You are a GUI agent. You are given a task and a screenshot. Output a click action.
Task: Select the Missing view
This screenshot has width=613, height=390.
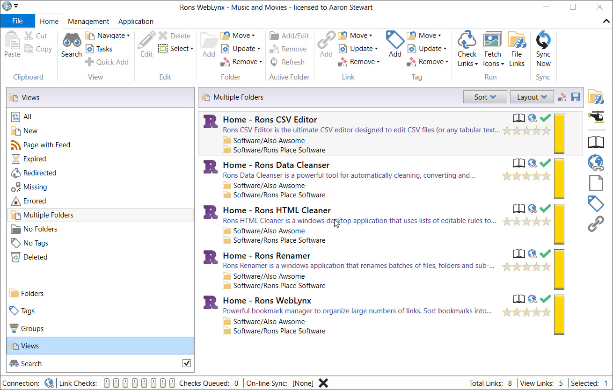(100, 187)
